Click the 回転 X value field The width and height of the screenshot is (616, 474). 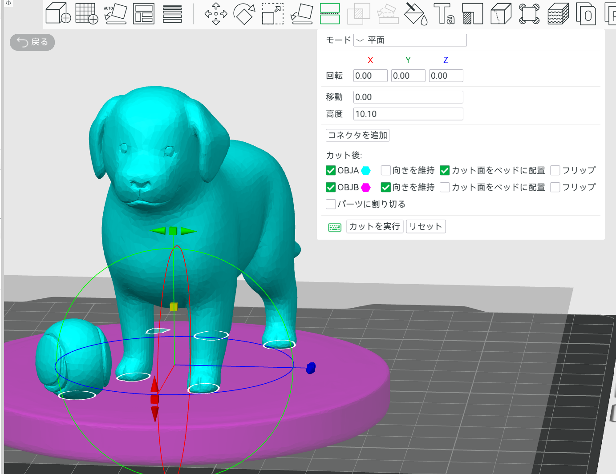pos(370,76)
